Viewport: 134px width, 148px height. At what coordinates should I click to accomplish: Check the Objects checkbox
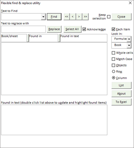113,65
